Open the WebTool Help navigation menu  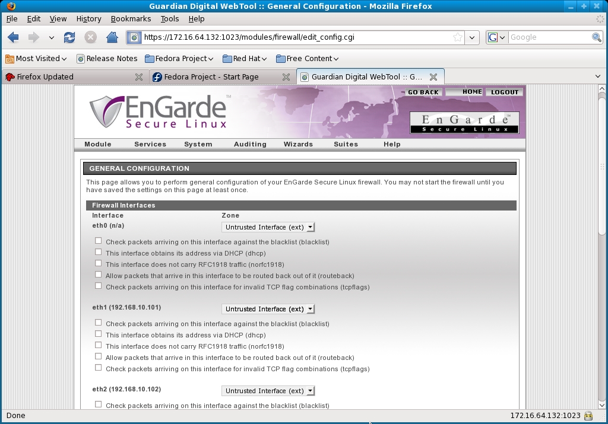click(392, 144)
